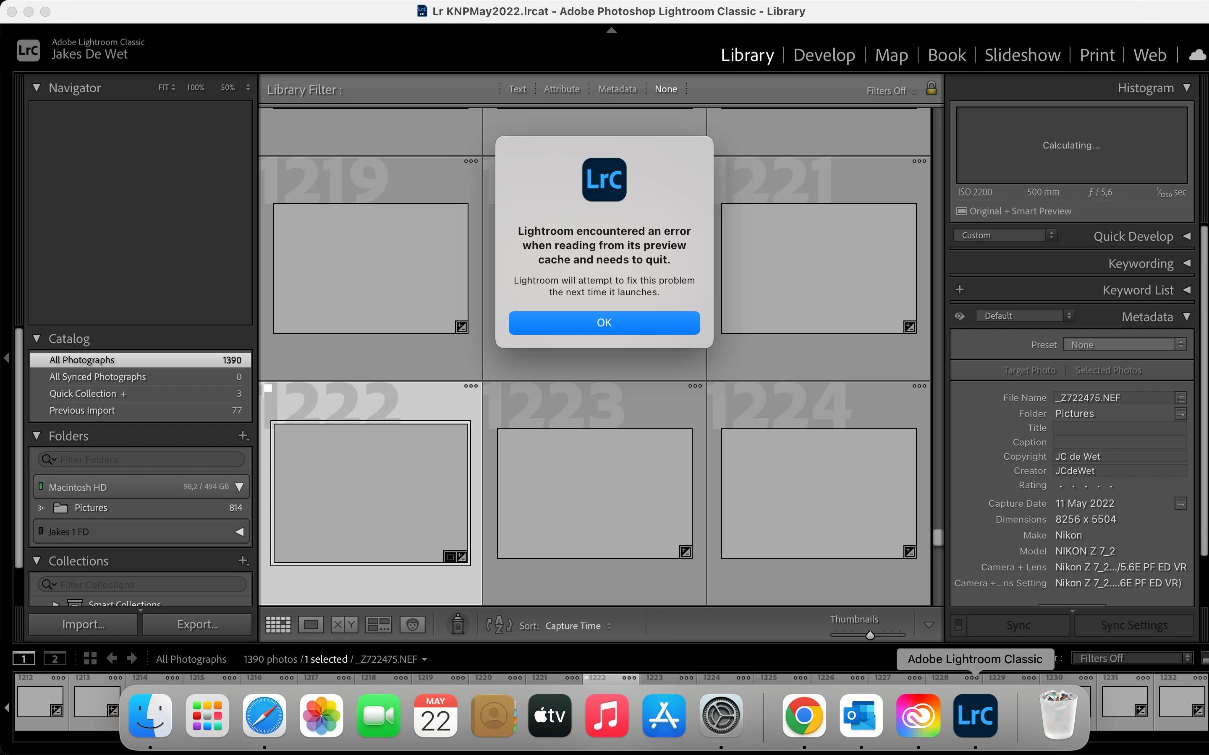The width and height of the screenshot is (1209, 755).
Task: Open the Sort Capture Time dropdown
Action: click(578, 626)
